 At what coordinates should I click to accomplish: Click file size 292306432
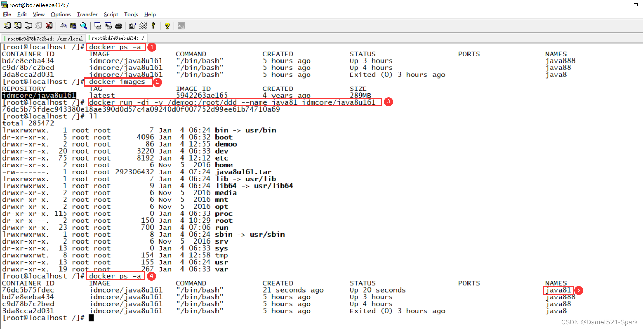(x=135, y=172)
